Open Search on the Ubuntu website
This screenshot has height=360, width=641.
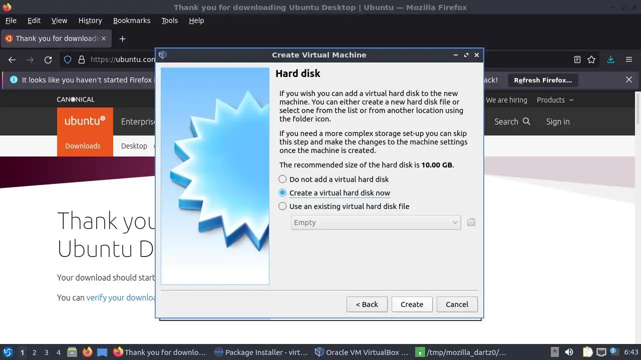click(x=512, y=121)
